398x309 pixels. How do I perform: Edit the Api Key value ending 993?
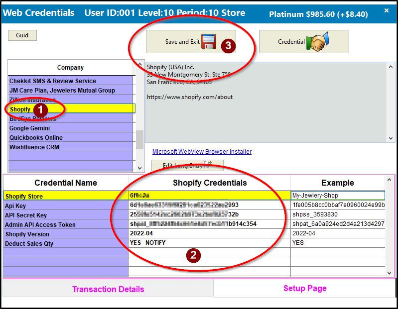tap(209, 205)
